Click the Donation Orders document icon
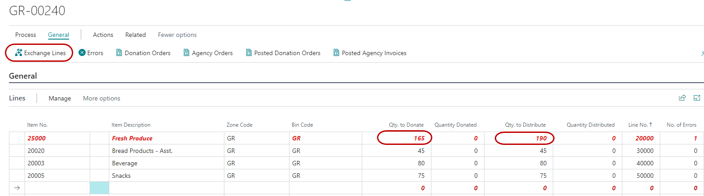The height and width of the screenshot is (196, 704). pos(119,53)
